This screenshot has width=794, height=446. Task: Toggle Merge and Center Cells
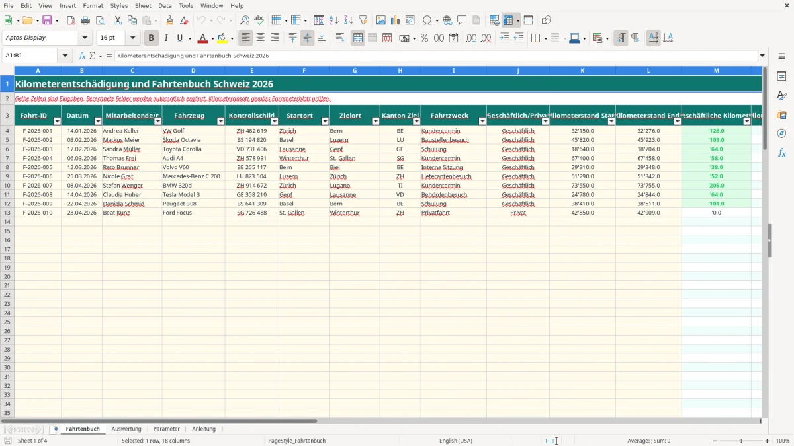[358, 38]
